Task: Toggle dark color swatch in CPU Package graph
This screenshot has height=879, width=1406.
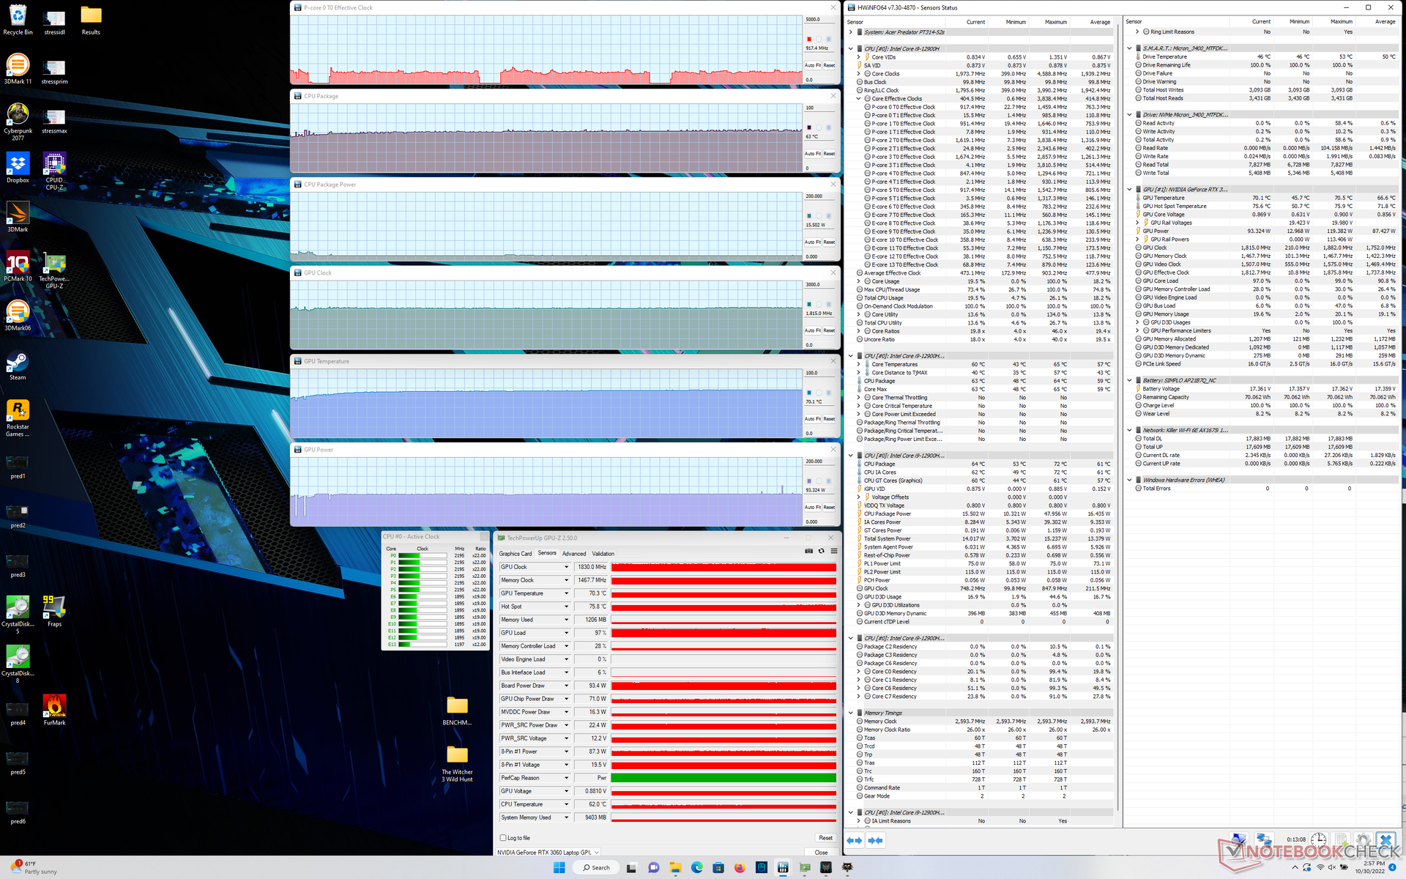Action: [x=808, y=127]
